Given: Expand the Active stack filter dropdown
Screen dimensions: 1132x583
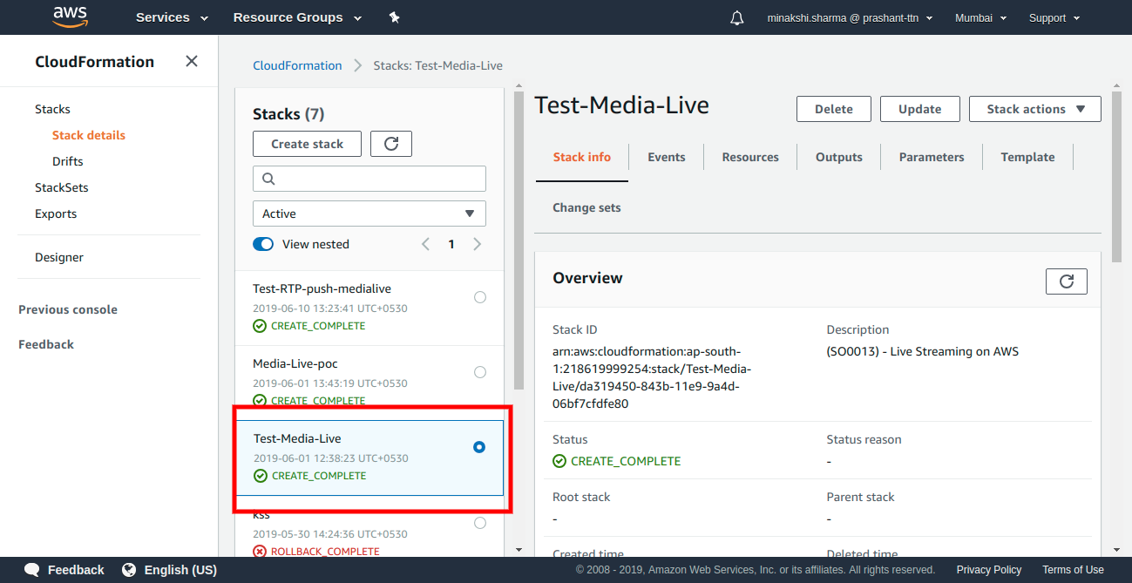Looking at the screenshot, I should point(369,214).
